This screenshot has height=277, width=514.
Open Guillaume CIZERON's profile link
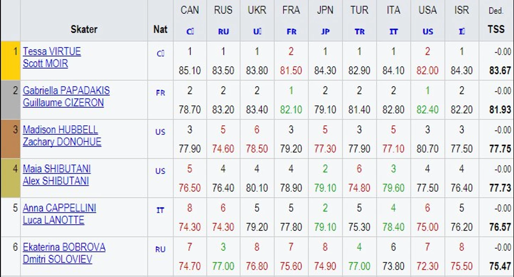click(63, 103)
